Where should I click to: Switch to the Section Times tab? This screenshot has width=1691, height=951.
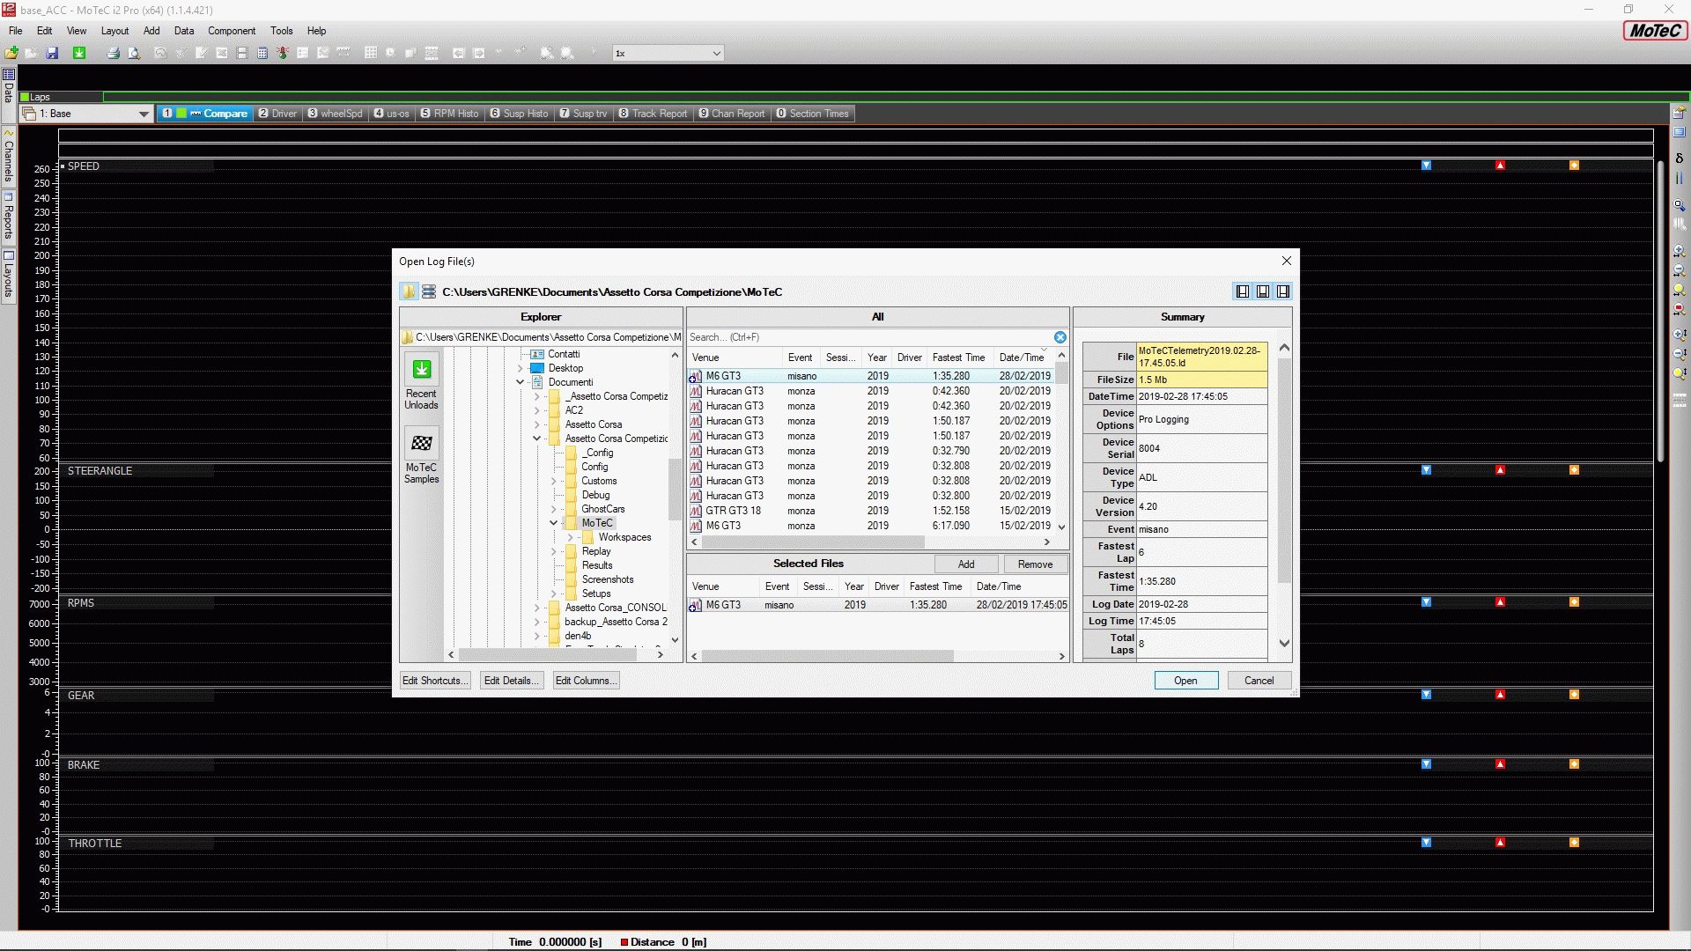point(812,114)
